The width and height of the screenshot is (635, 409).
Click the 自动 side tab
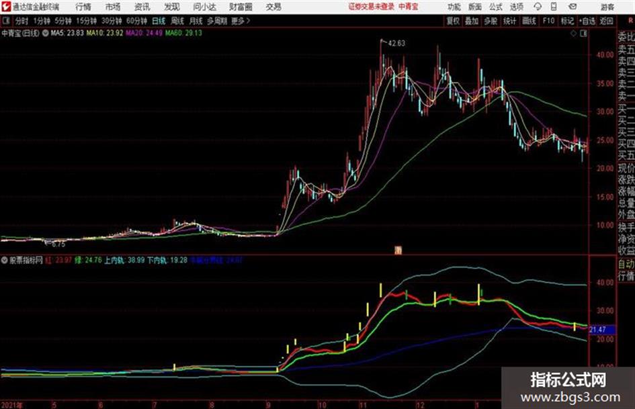click(626, 265)
